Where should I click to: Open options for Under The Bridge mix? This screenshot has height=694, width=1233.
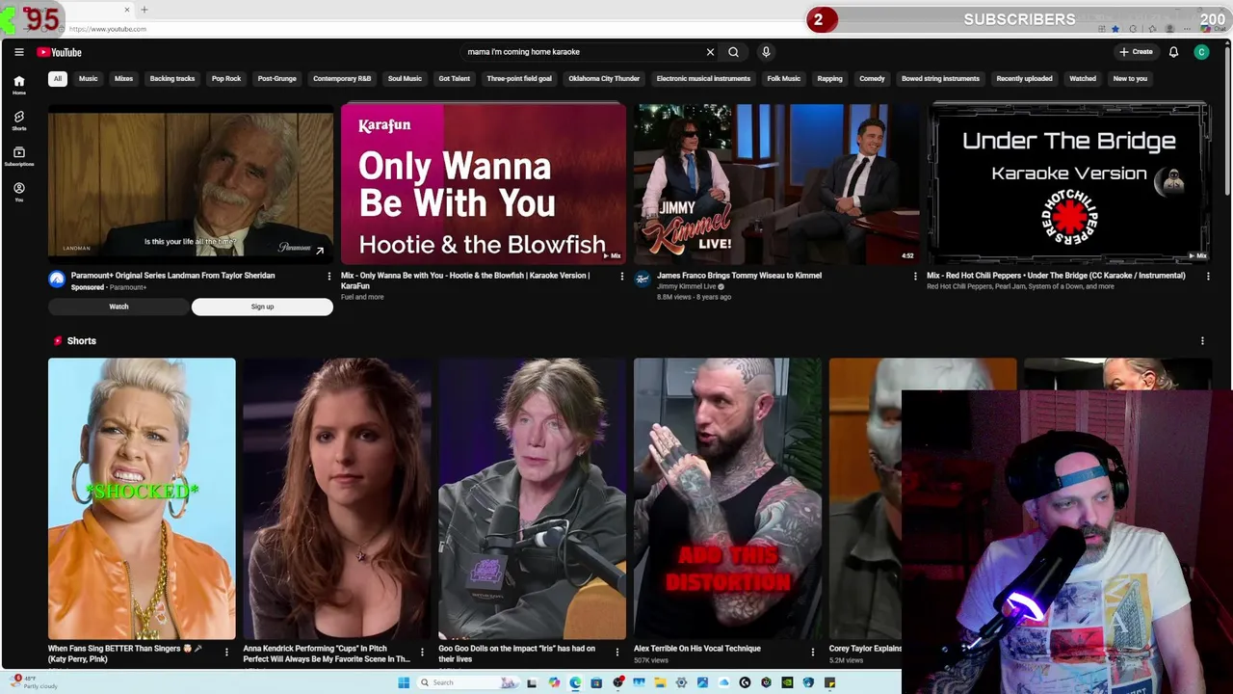(x=1208, y=276)
